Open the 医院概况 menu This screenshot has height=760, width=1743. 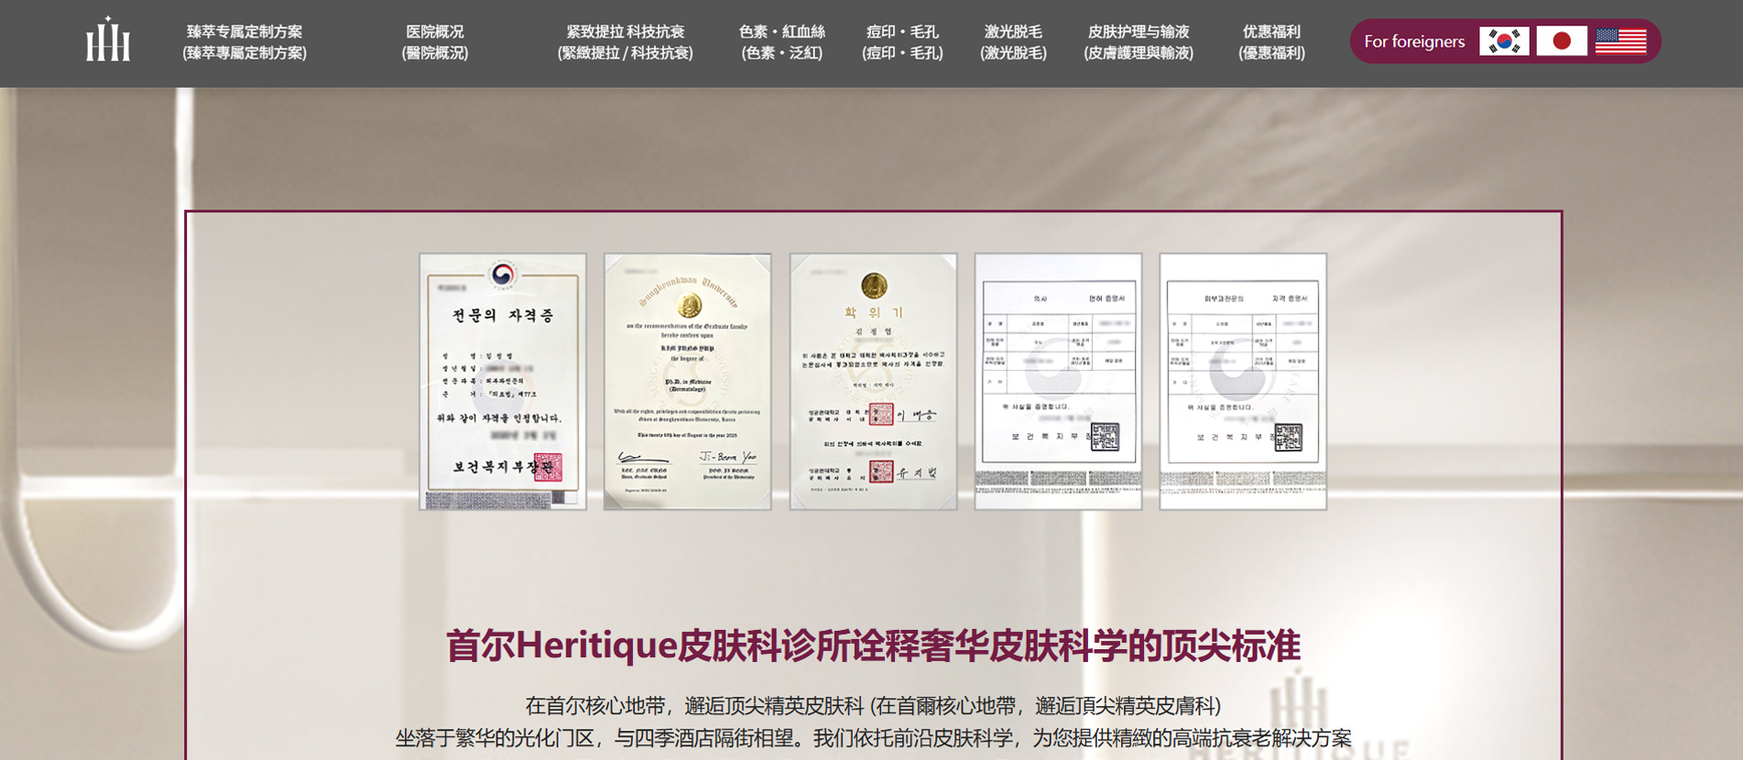click(x=435, y=42)
